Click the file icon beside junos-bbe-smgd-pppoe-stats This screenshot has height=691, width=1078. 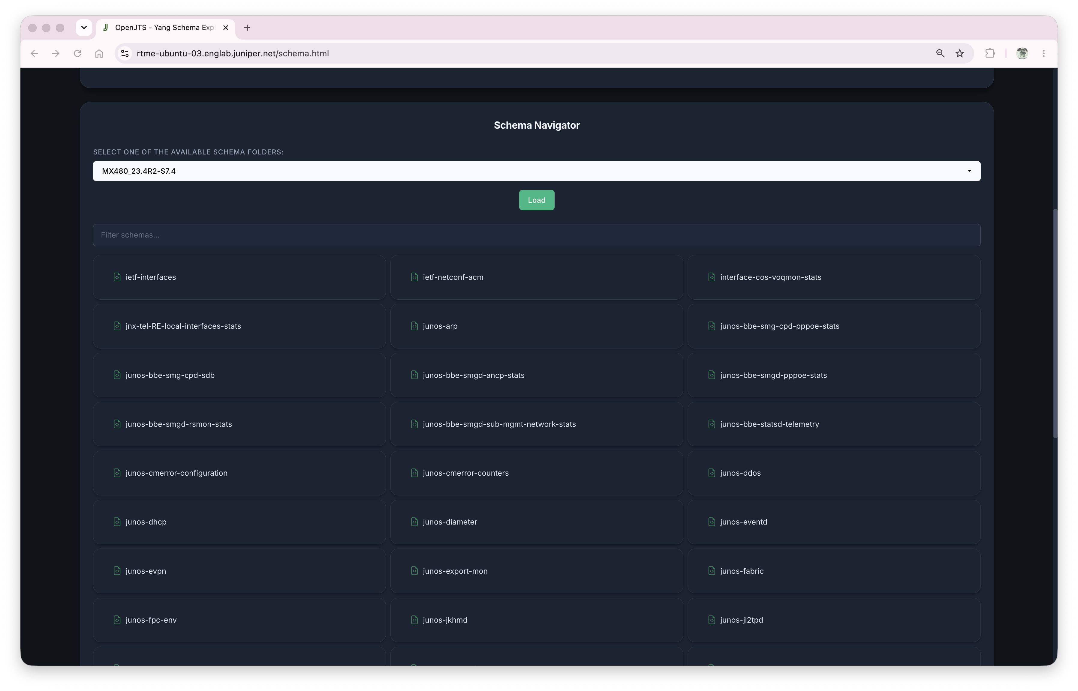712,375
